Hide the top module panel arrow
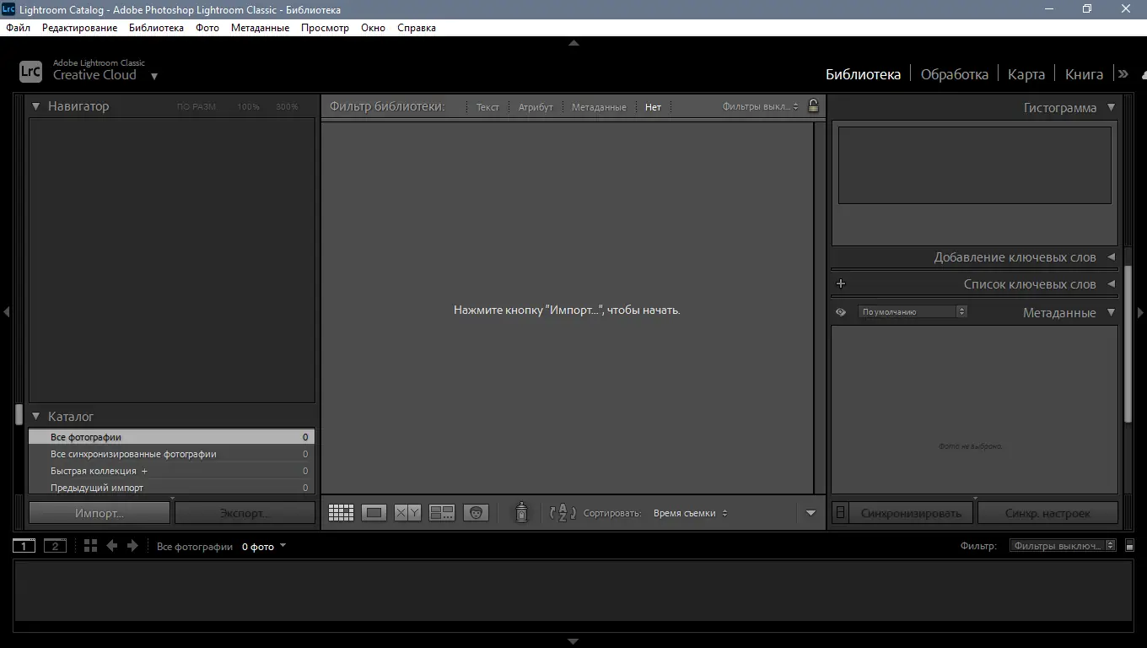1147x648 pixels. [x=573, y=42]
